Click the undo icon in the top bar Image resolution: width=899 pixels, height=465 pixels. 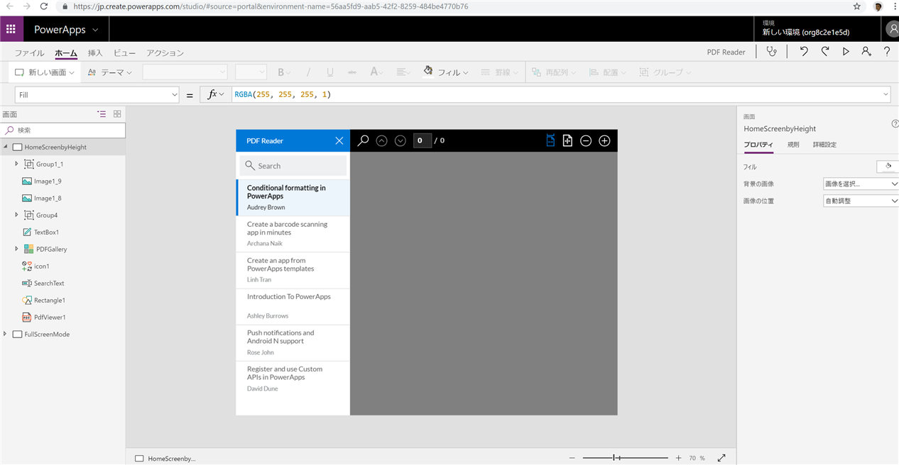pos(805,50)
